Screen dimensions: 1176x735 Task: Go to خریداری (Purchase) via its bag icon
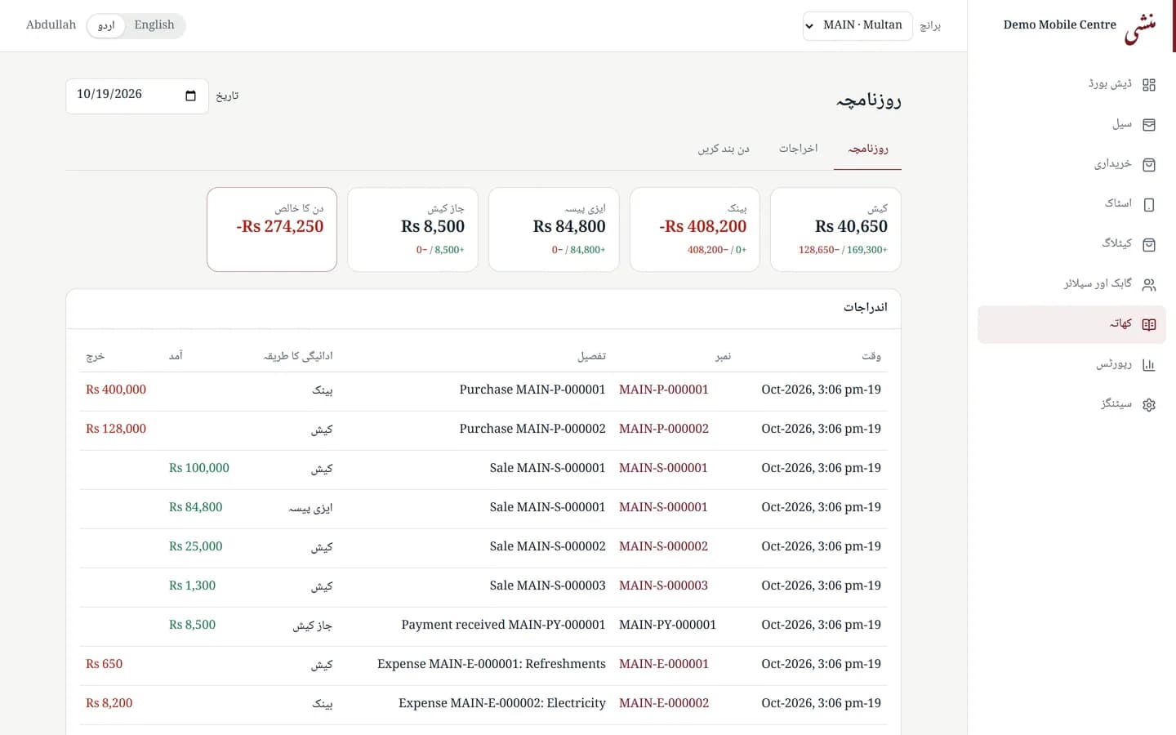[1148, 165]
